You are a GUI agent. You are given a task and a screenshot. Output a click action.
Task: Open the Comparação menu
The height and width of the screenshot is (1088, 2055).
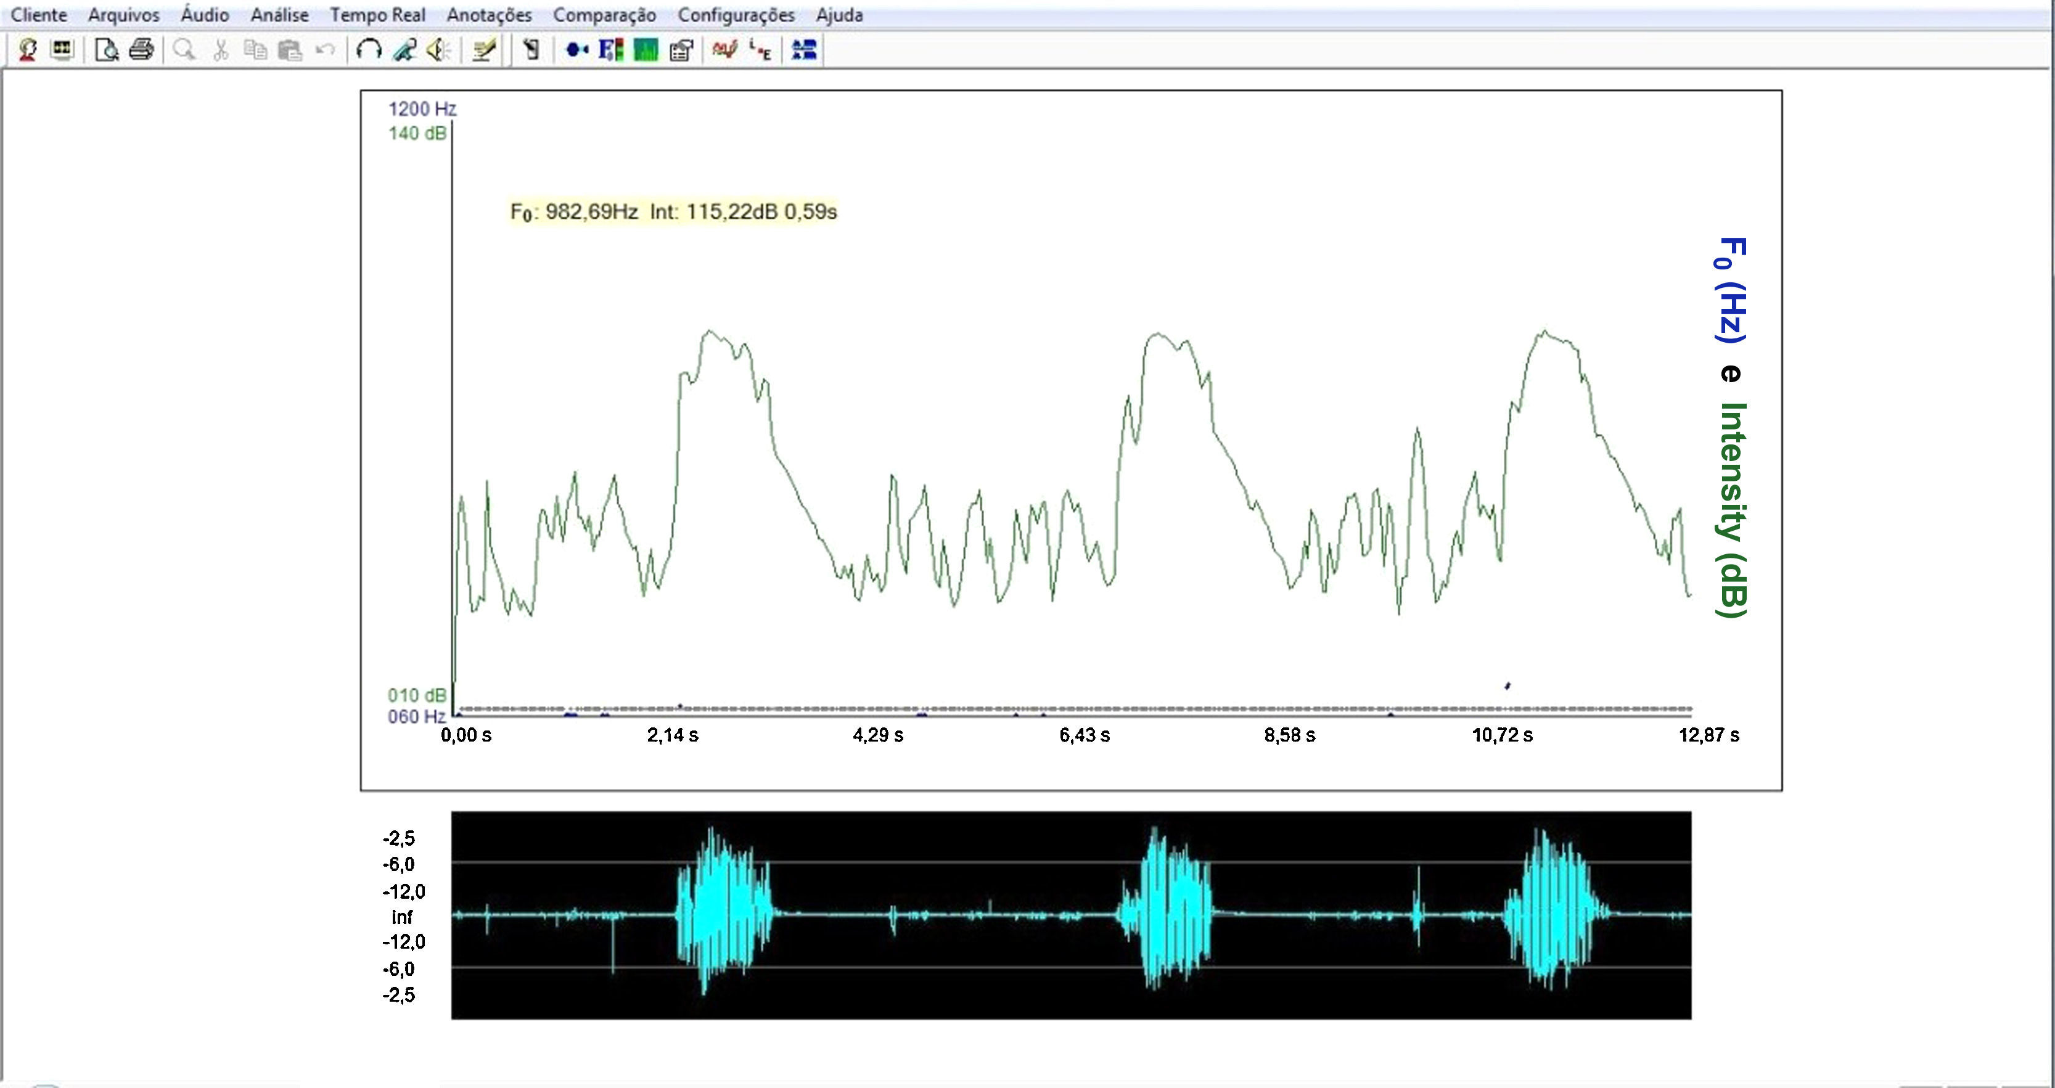click(604, 15)
